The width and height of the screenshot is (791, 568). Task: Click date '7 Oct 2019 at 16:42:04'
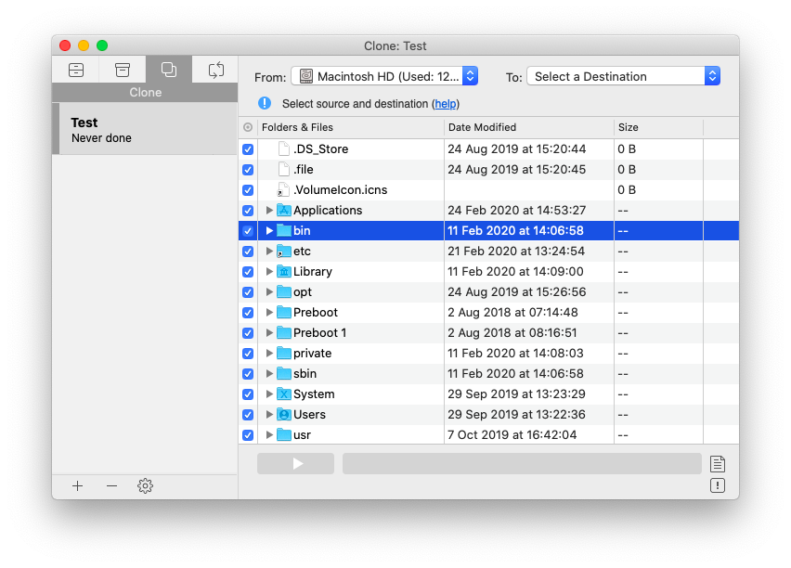[x=512, y=435]
